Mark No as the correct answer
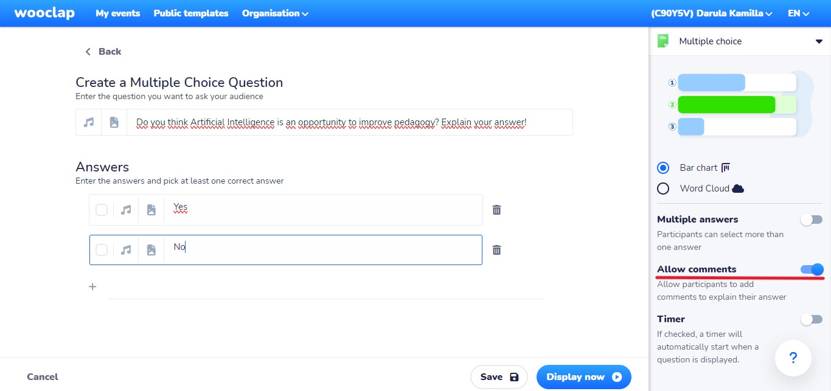This screenshot has width=831, height=391. [x=102, y=250]
